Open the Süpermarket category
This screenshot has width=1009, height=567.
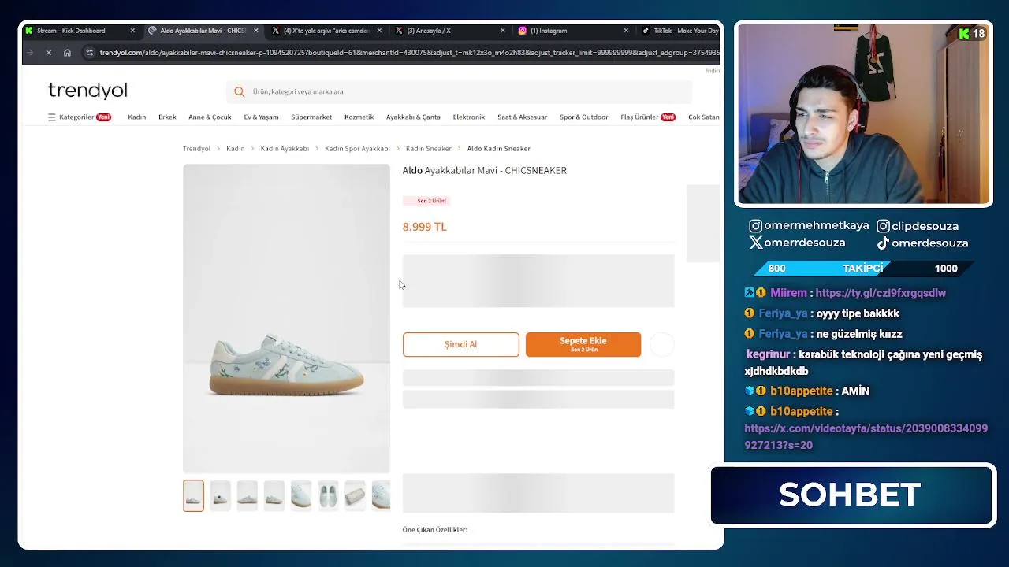pos(311,117)
